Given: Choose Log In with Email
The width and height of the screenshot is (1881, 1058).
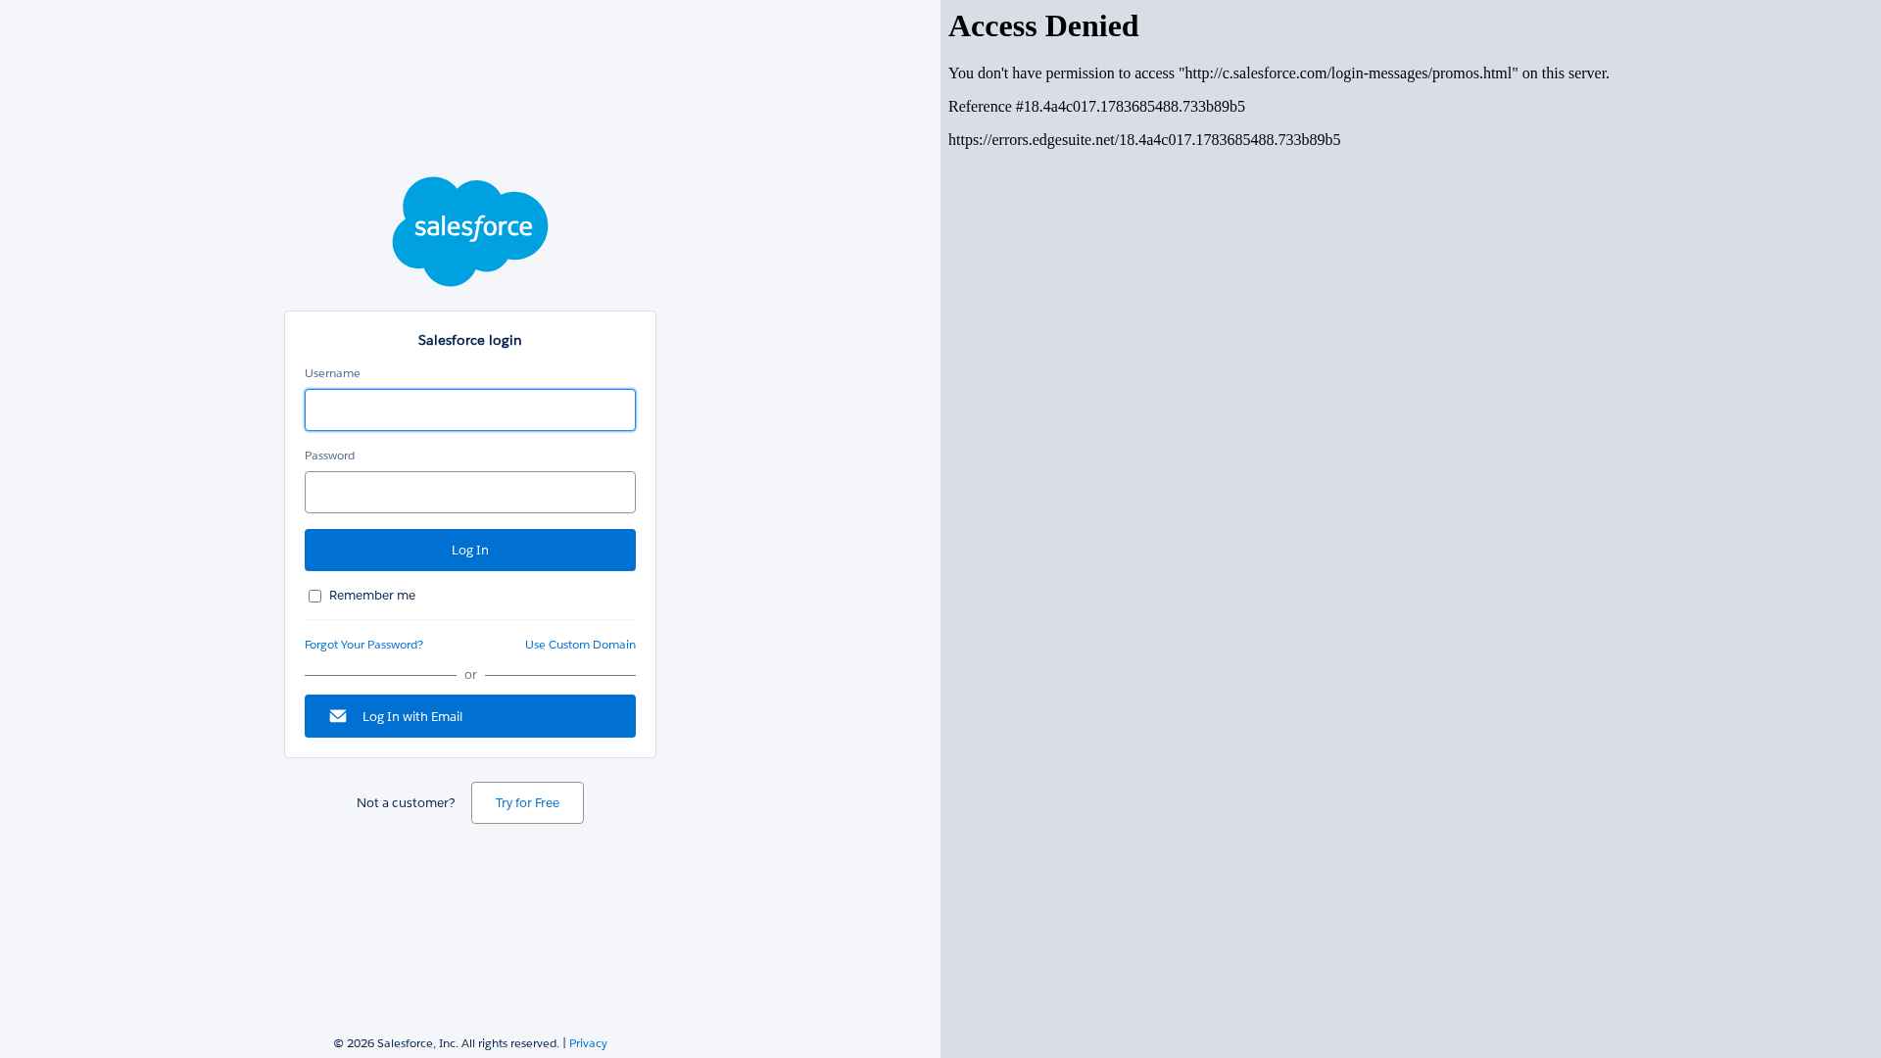Looking at the screenshot, I should tap(470, 716).
